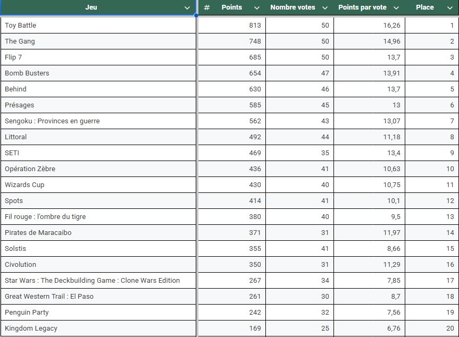
Task: Click the 630 points cell for Behind
Action: click(232, 89)
